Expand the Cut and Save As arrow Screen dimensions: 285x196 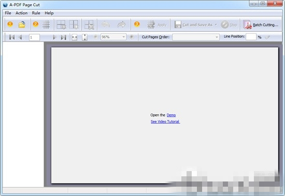pos(216,25)
